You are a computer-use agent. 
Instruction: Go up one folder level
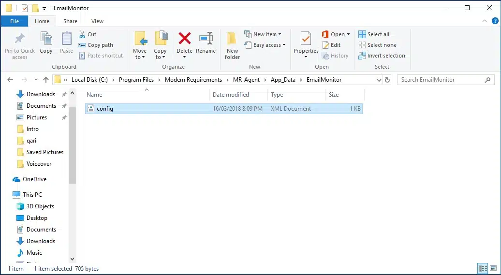tap(46, 80)
